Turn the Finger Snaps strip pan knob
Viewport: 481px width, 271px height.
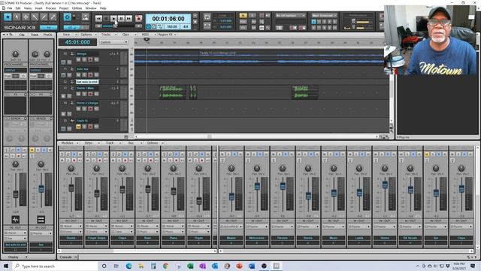[97, 169]
